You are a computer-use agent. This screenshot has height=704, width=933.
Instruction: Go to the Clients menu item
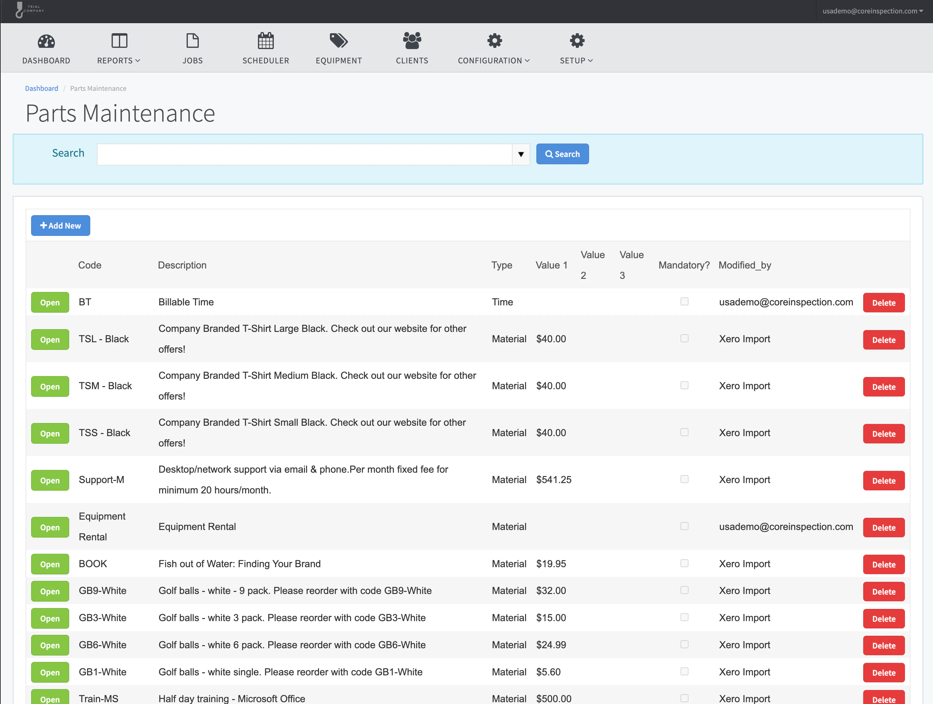coord(412,61)
